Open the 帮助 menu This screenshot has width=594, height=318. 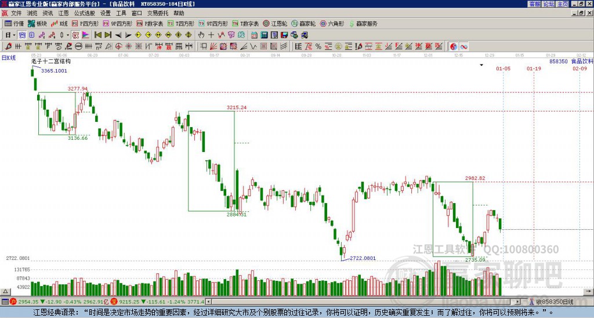(x=179, y=13)
